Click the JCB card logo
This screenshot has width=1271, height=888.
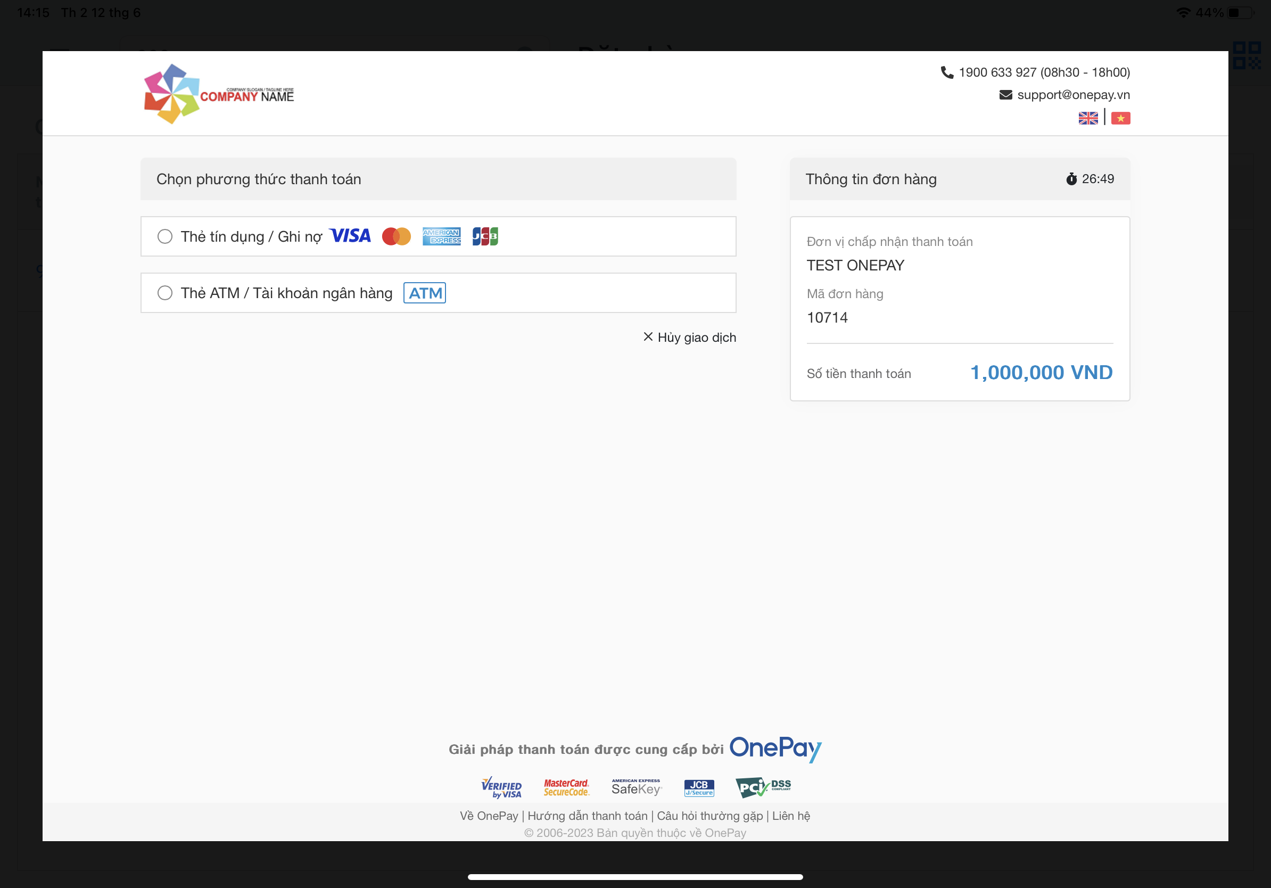point(485,236)
